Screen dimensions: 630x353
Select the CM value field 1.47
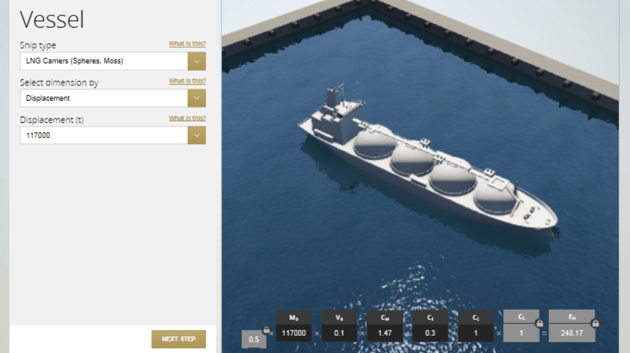pos(385,333)
